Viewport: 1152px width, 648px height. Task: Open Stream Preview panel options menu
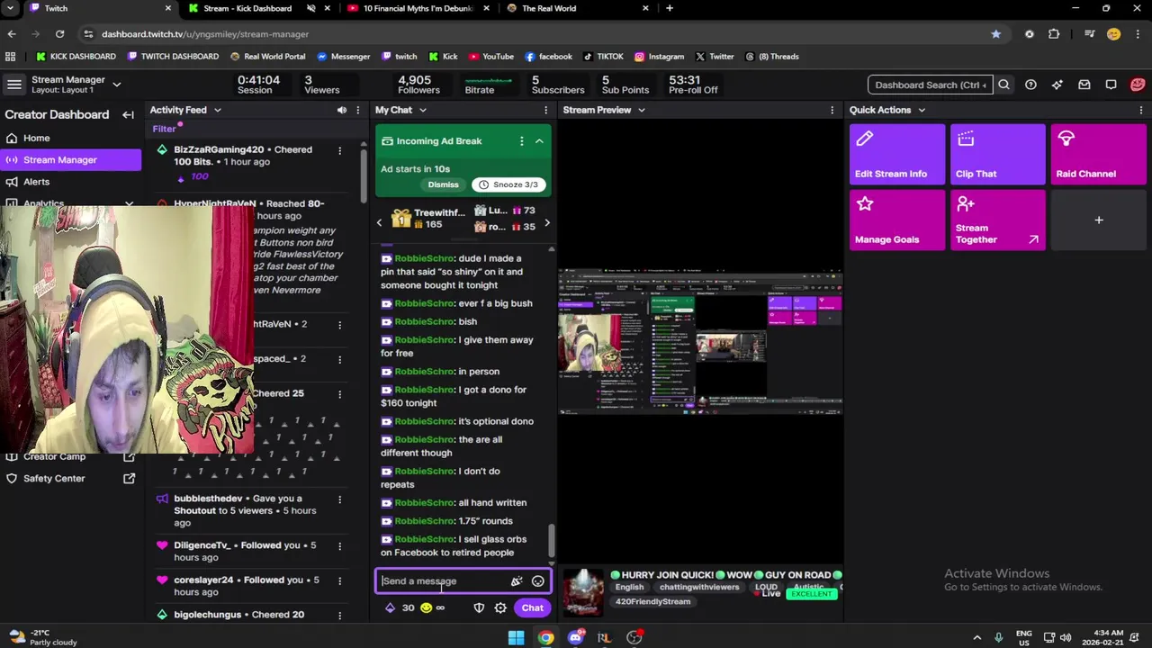pos(832,110)
